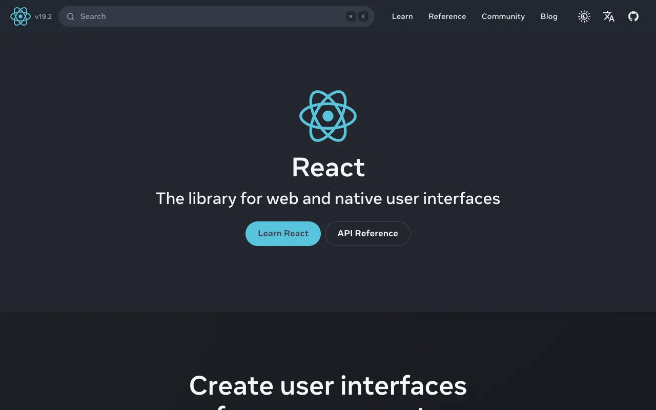Click the library tagline text below the title

(x=328, y=198)
